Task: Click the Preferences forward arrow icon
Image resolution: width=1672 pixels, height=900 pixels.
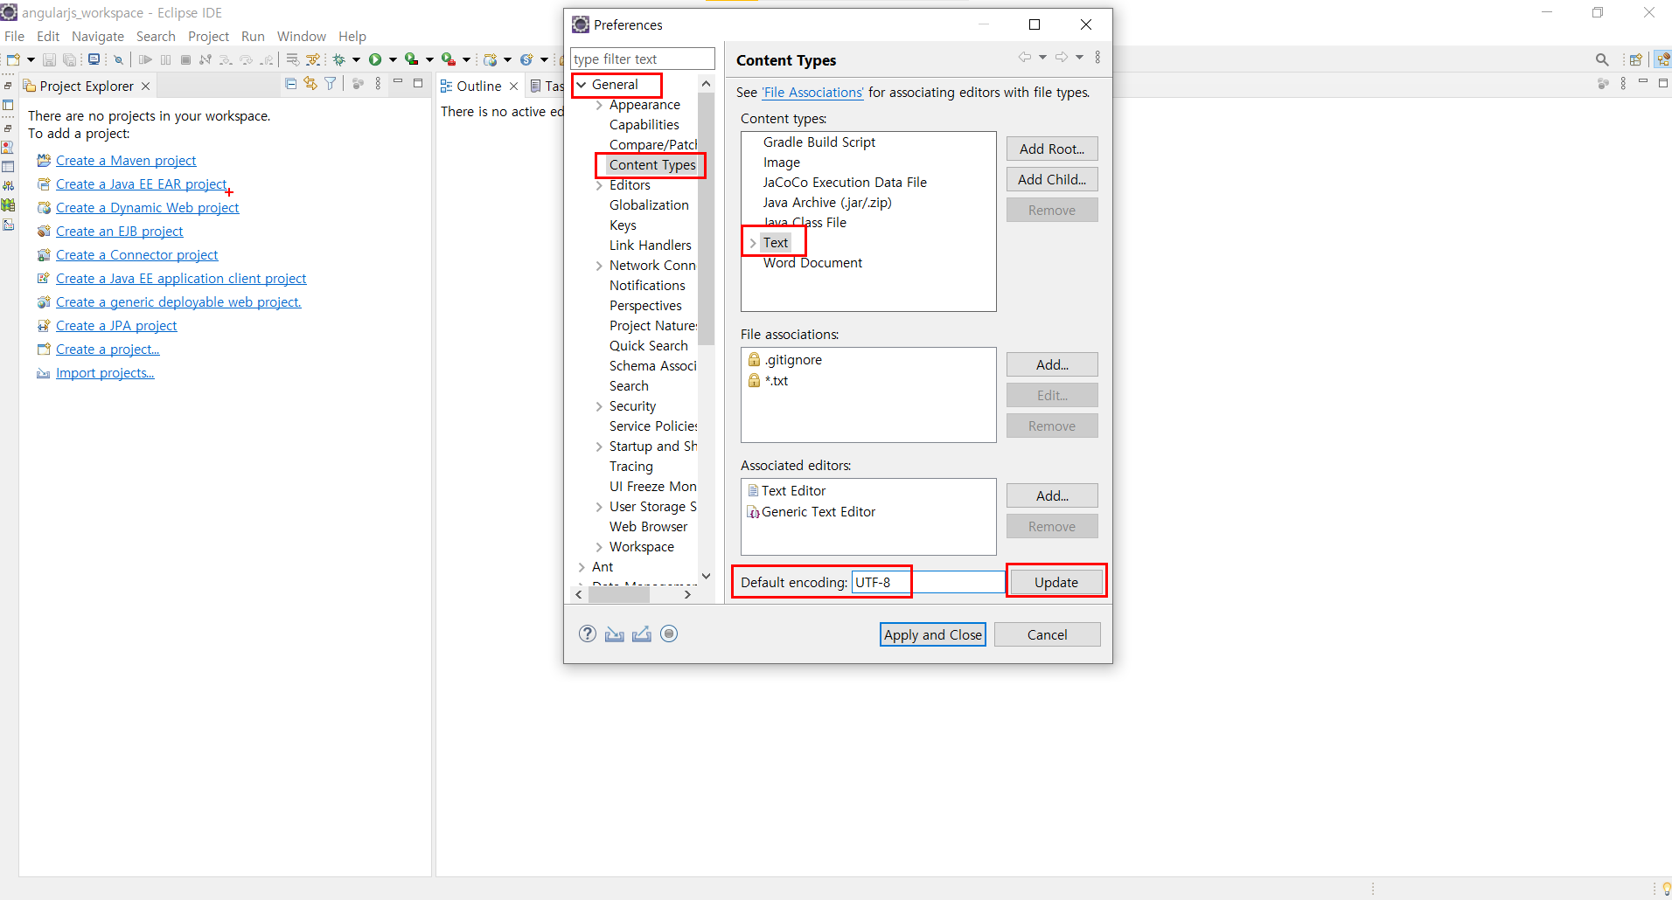Action: pos(1062,57)
